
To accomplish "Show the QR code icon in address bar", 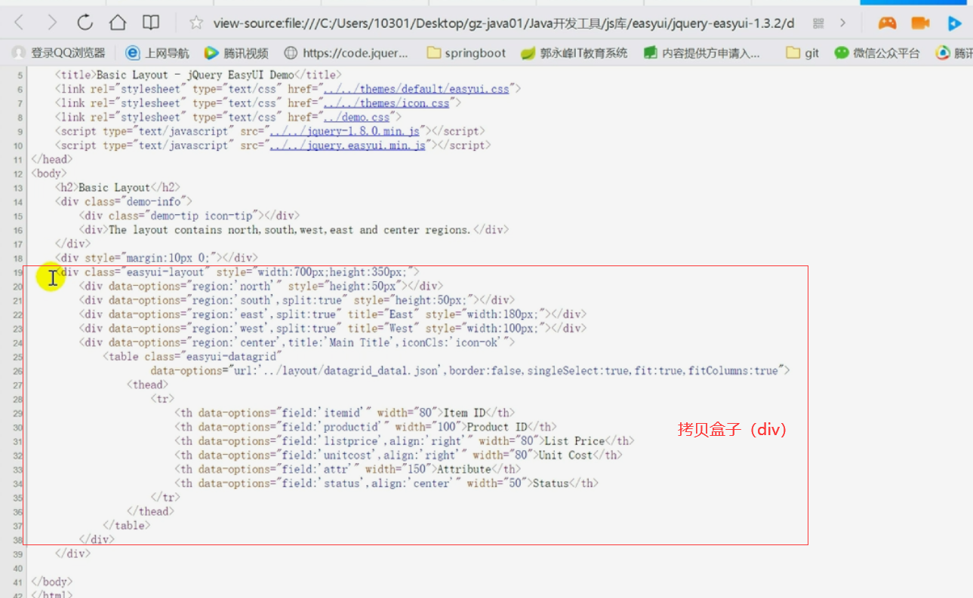I will [818, 23].
